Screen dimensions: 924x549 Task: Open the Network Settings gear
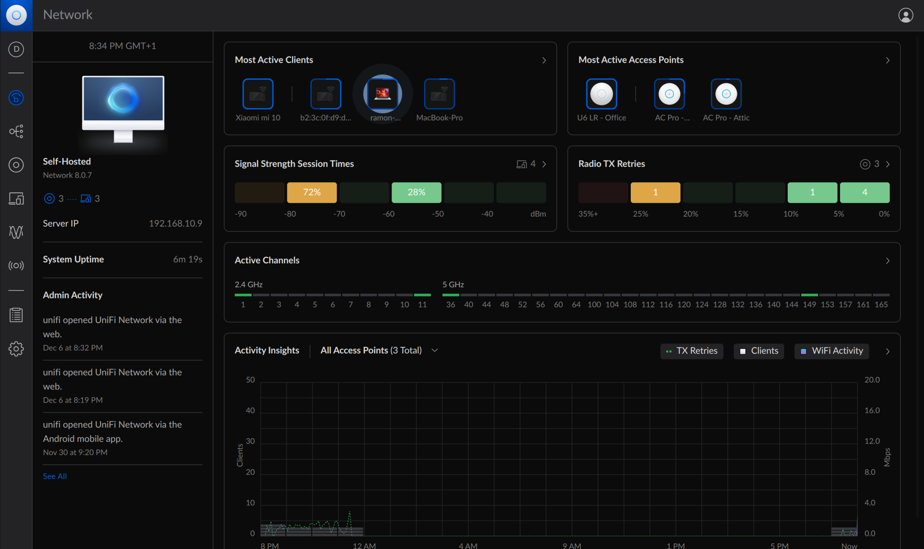point(16,348)
